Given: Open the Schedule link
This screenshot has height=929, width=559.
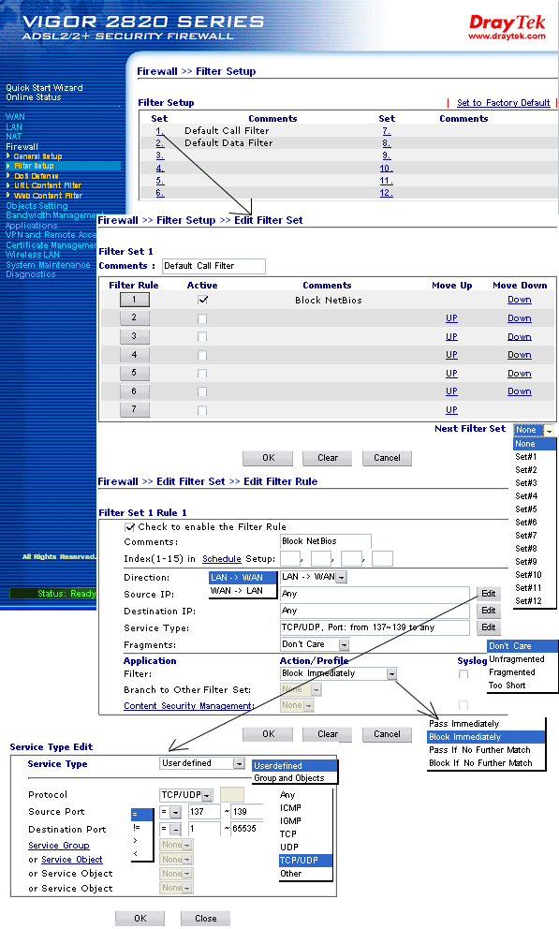Looking at the screenshot, I should [222, 559].
